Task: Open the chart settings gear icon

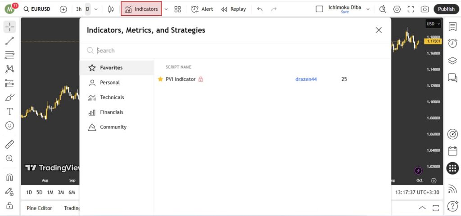Action: click(x=397, y=9)
